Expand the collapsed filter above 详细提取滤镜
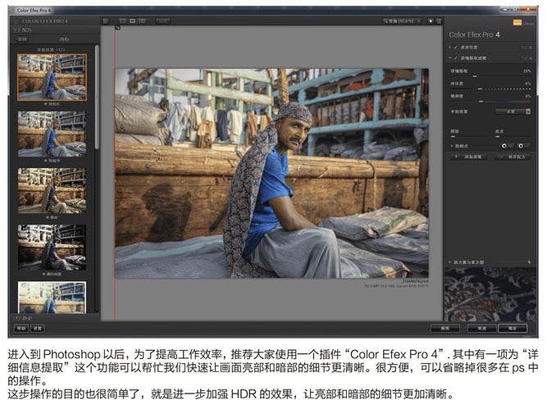The image size is (547, 409). coord(450,47)
